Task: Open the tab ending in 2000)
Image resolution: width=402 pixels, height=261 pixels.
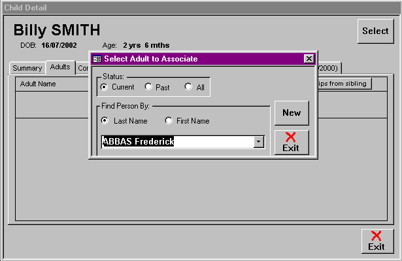Action: pos(329,68)
